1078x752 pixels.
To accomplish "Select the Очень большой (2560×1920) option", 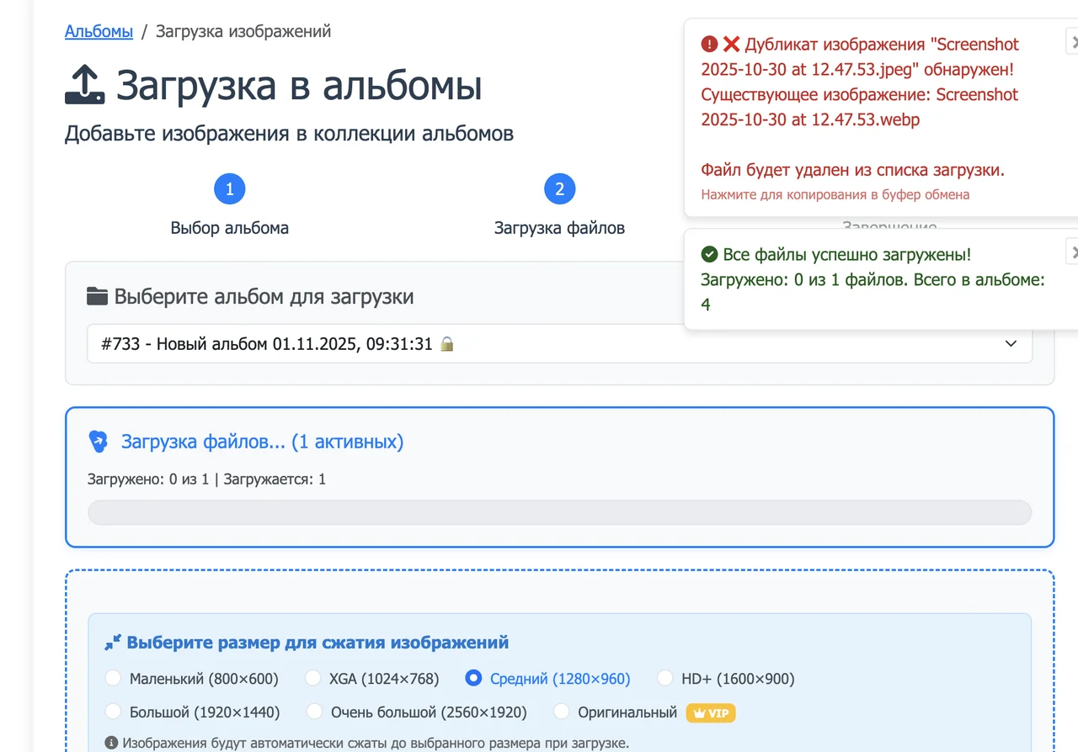I will (313, 711).
